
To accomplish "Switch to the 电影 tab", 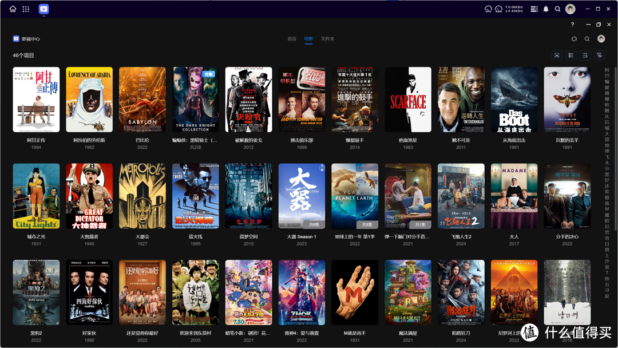I will pos(308,38).
